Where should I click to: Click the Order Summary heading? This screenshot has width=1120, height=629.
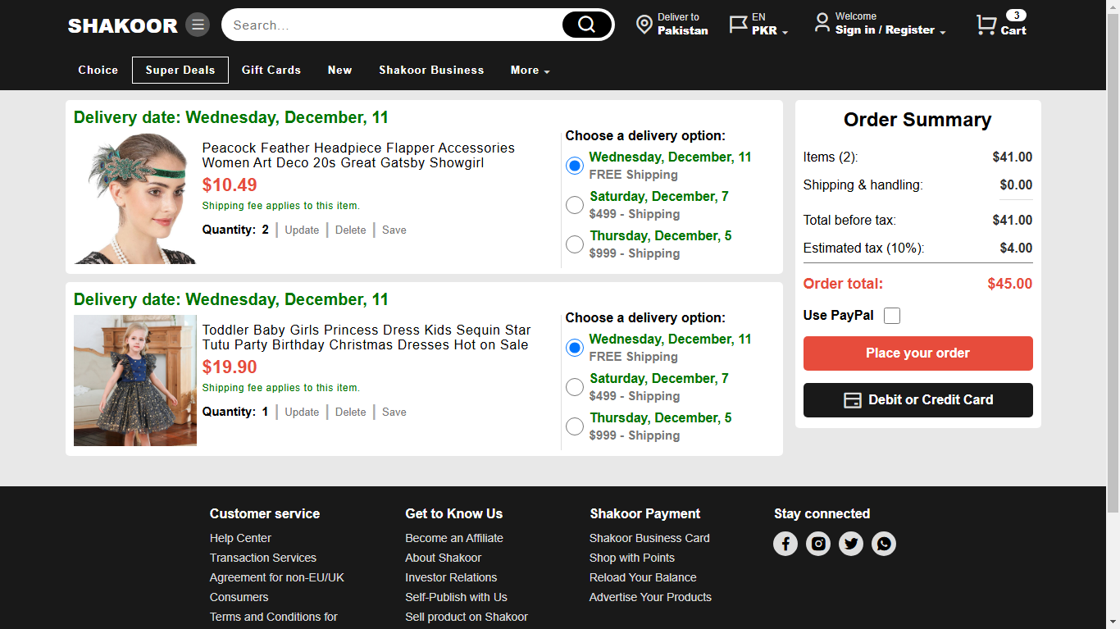917,120
